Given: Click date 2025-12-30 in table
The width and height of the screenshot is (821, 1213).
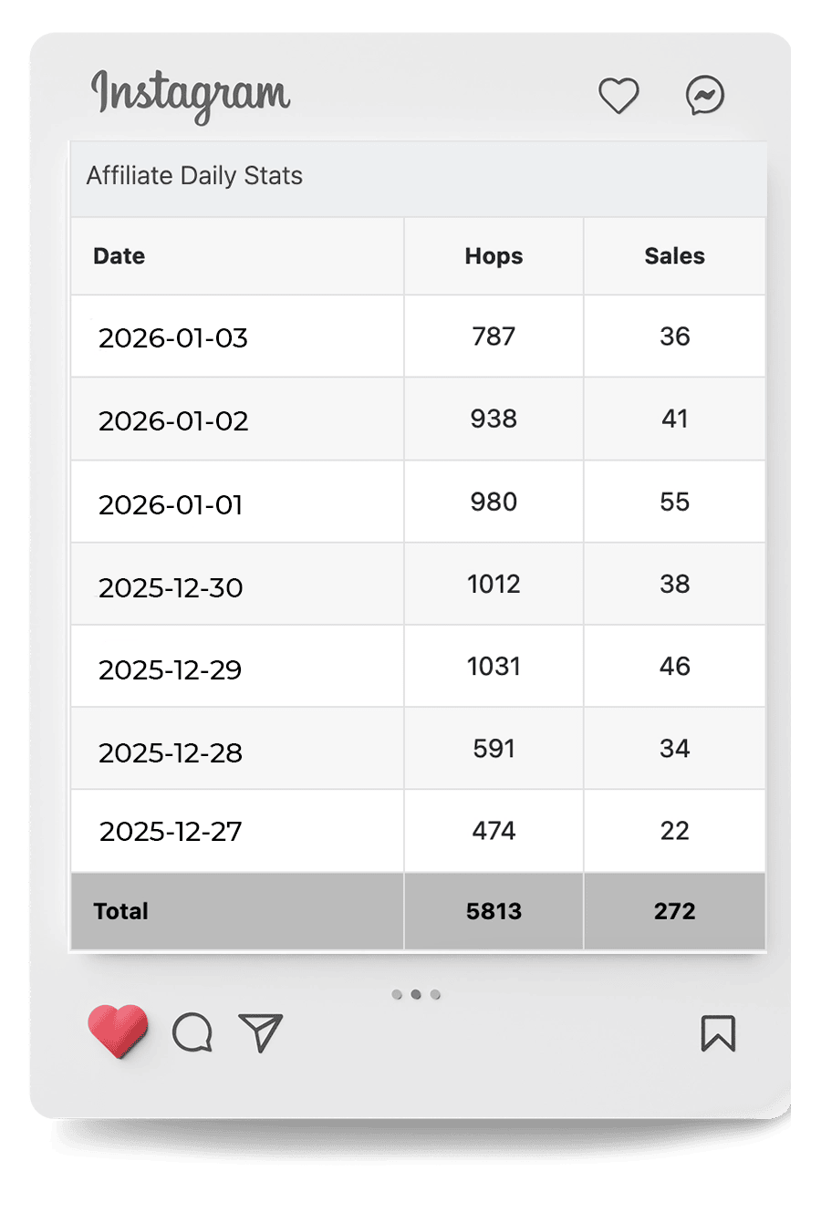Looking at the screenshot, I should 171,588.
